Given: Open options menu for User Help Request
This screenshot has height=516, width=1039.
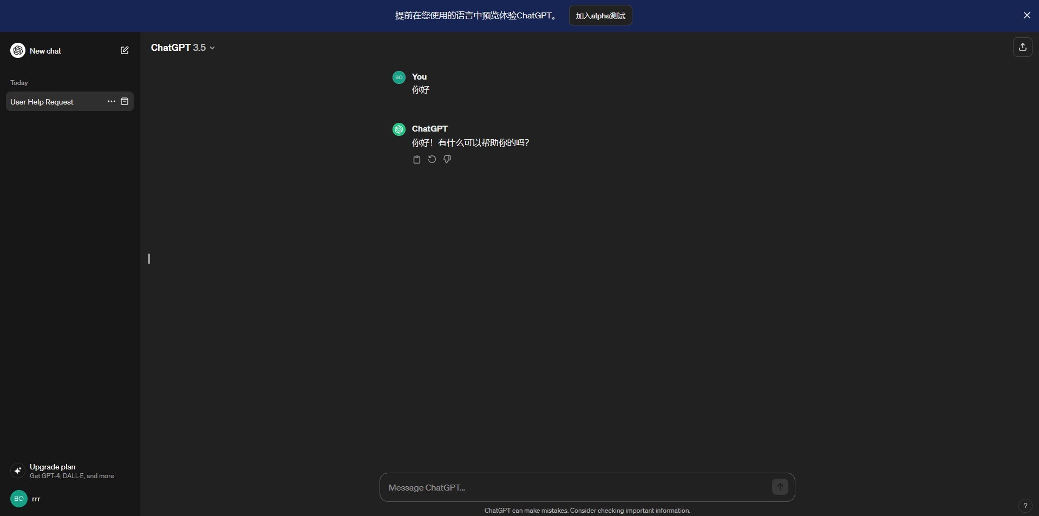Looking at the screenshot, I should [x=112, y=101].
